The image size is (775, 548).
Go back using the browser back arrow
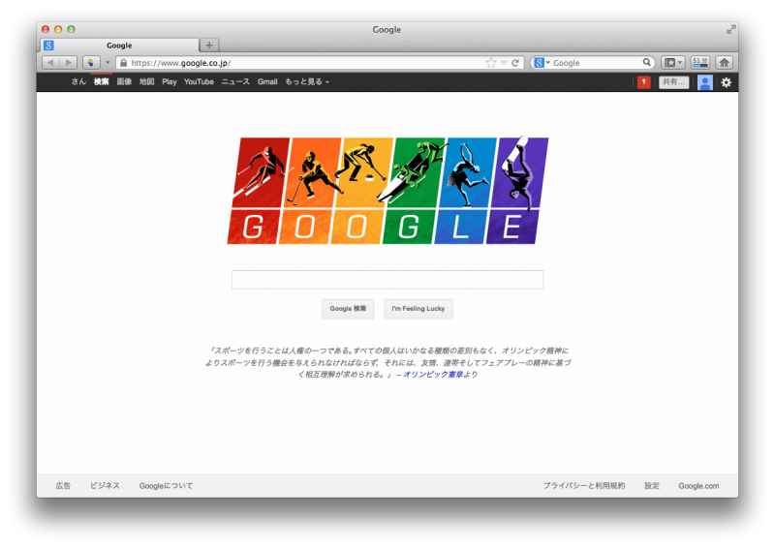pyautogui.click(x=51, y=63)
